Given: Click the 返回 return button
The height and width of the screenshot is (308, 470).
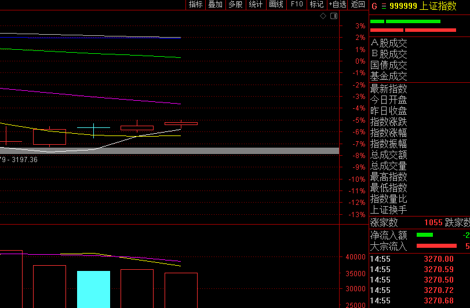Looking at the screenshot, I should click(358, 5).
